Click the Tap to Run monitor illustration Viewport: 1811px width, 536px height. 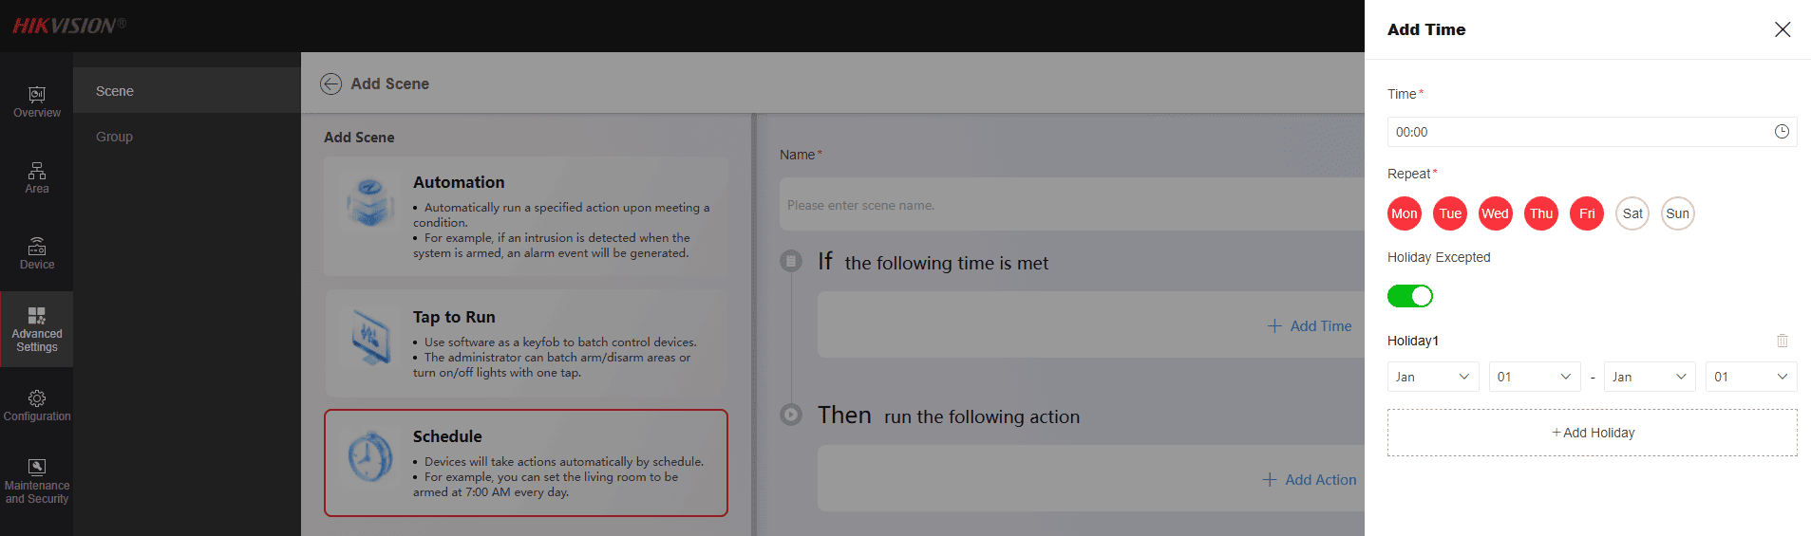tap(369, 337)
